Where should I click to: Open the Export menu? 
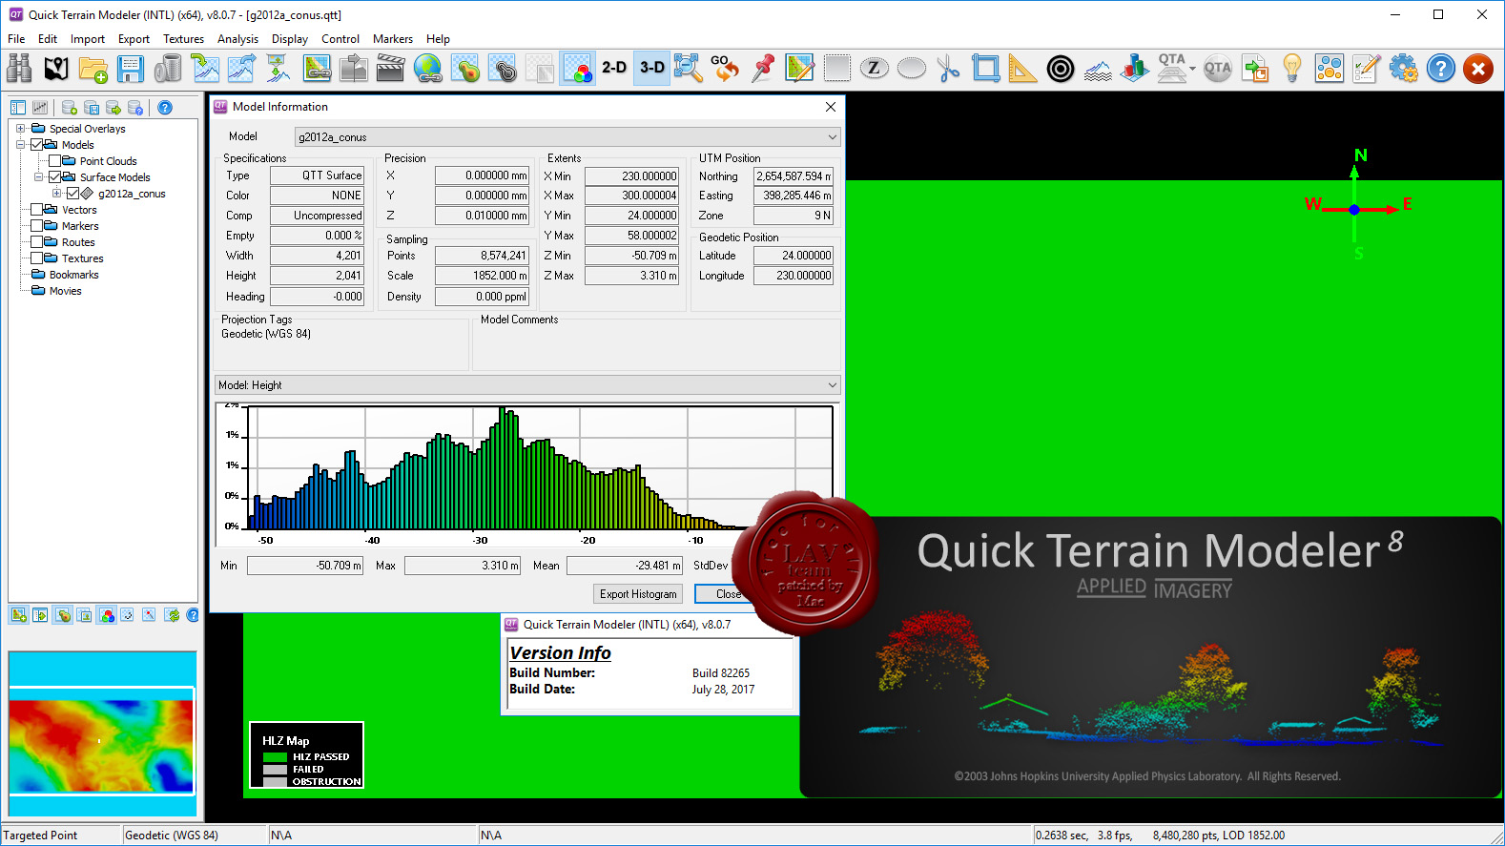pyautogui.click(x=134, y=39)
